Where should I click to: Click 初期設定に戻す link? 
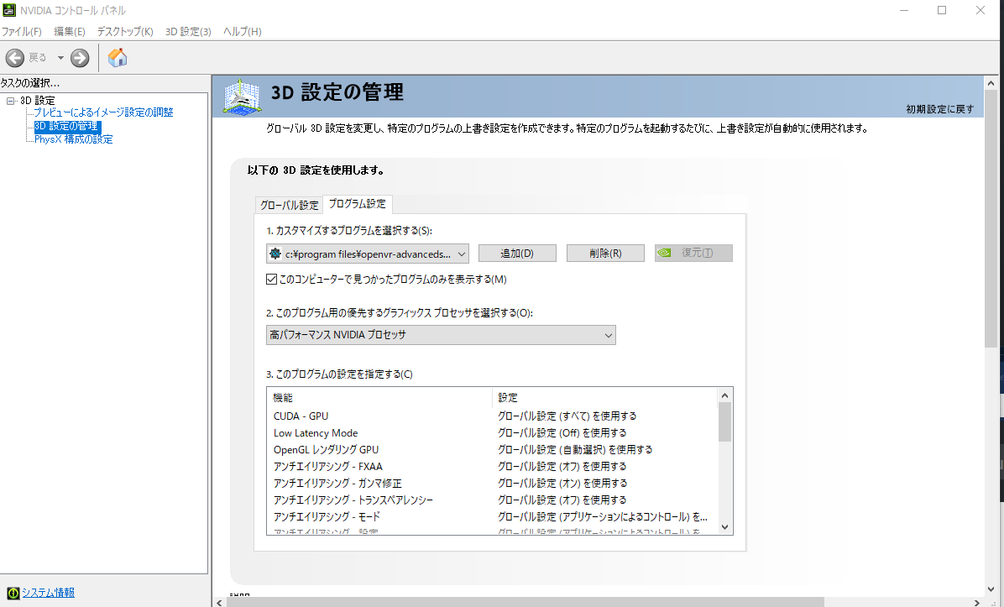(939, 109)
